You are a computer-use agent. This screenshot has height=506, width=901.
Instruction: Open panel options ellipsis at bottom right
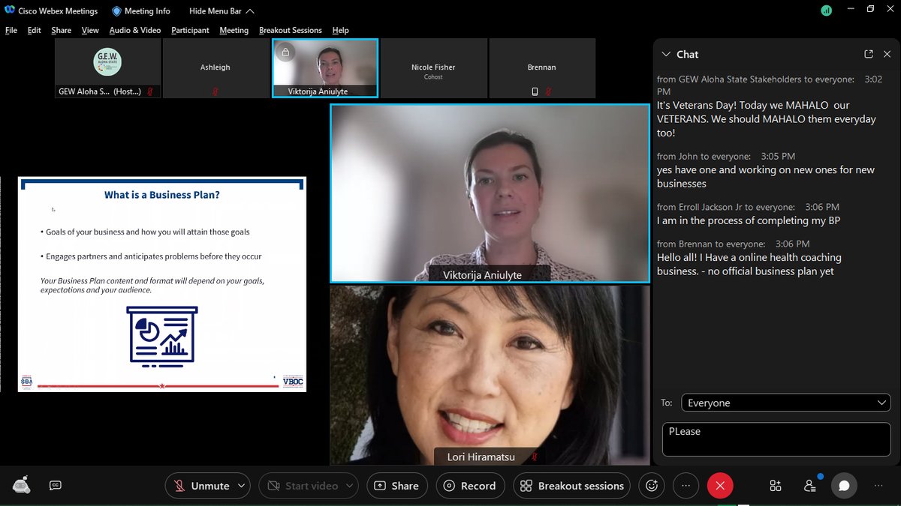click(878, 486)
